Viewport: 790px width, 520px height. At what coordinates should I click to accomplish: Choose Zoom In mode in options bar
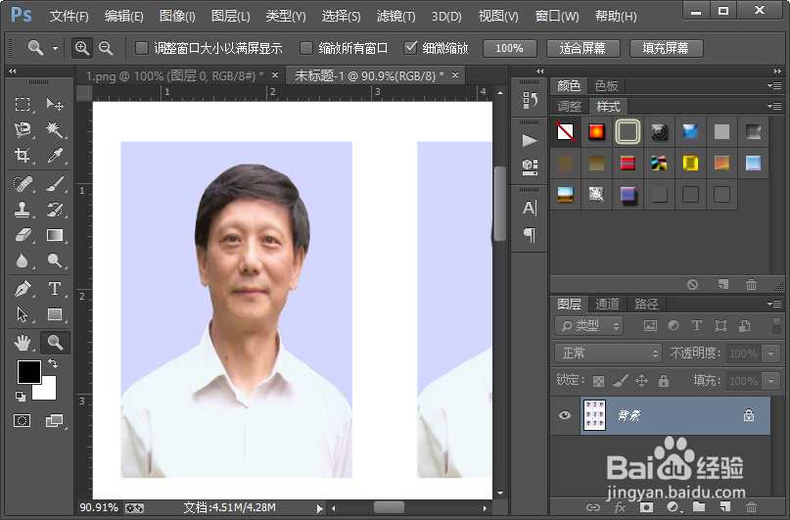click(x=81, y=48)
